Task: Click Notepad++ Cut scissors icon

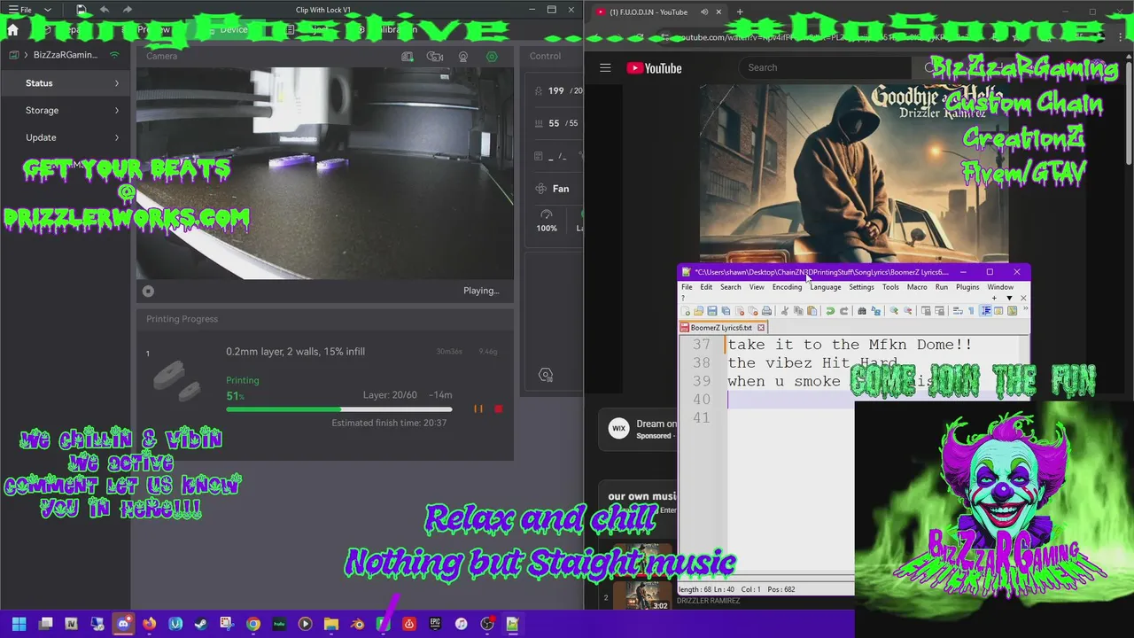Action: tap(785, 311)
